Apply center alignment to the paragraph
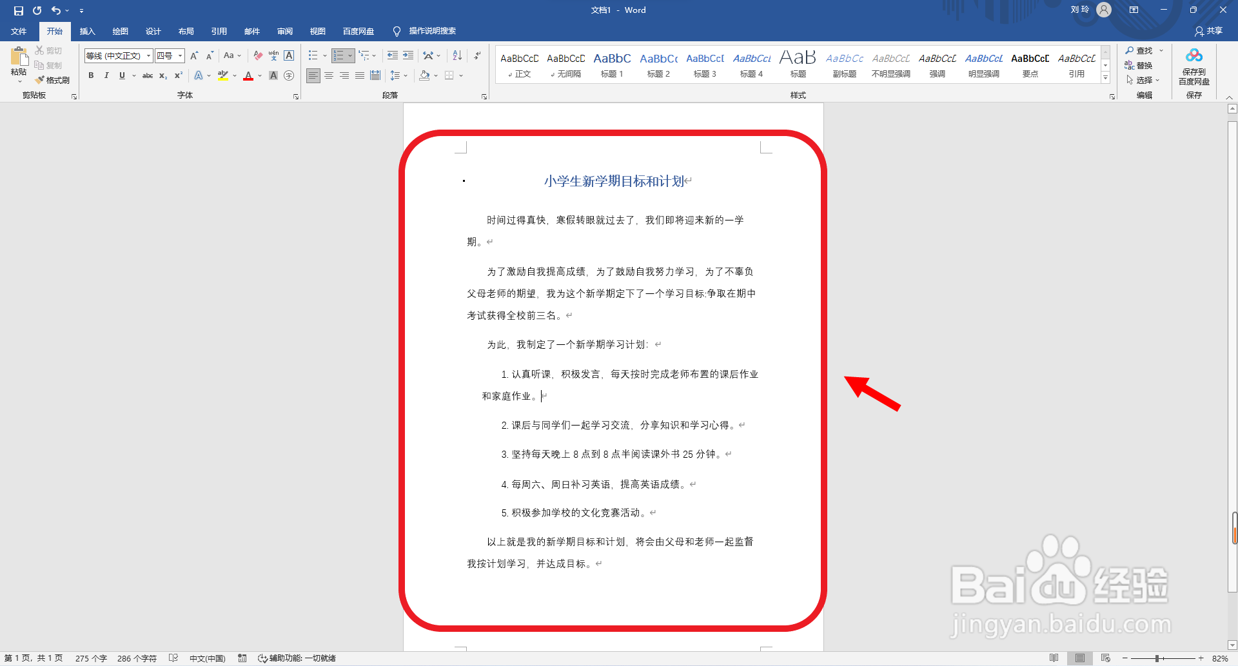This screenshot has width=1238, height=666. pos(329,75)
